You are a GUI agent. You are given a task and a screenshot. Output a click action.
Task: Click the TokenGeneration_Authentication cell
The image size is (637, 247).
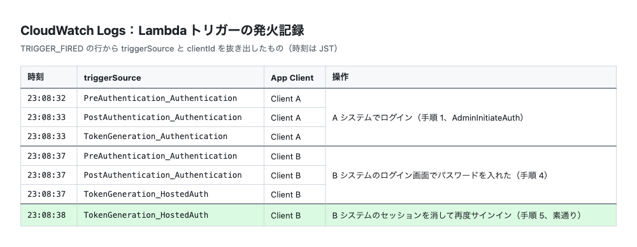pos(171,137)
